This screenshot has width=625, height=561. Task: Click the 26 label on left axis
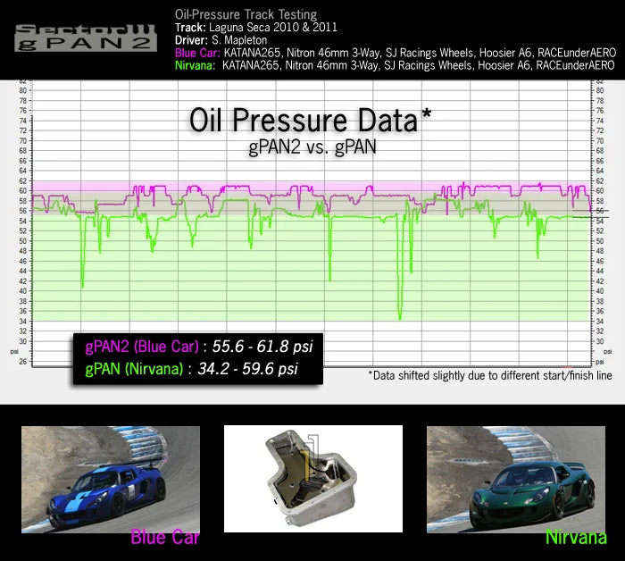(x=23, y=362)
